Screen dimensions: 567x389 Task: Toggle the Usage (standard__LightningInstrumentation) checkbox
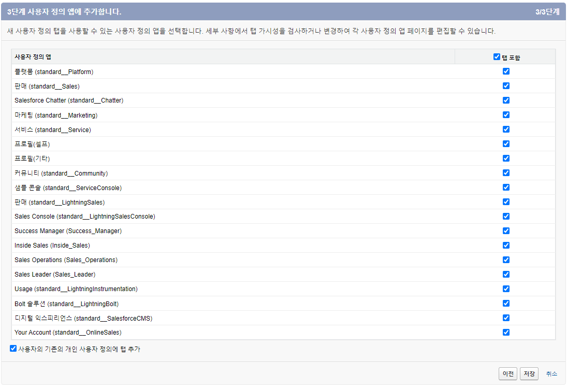506,289
